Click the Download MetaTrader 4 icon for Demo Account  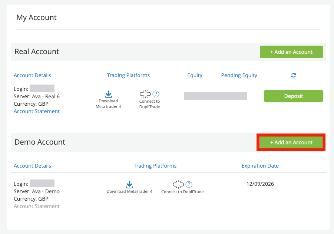pyautogui.click(x=129, y=185)
